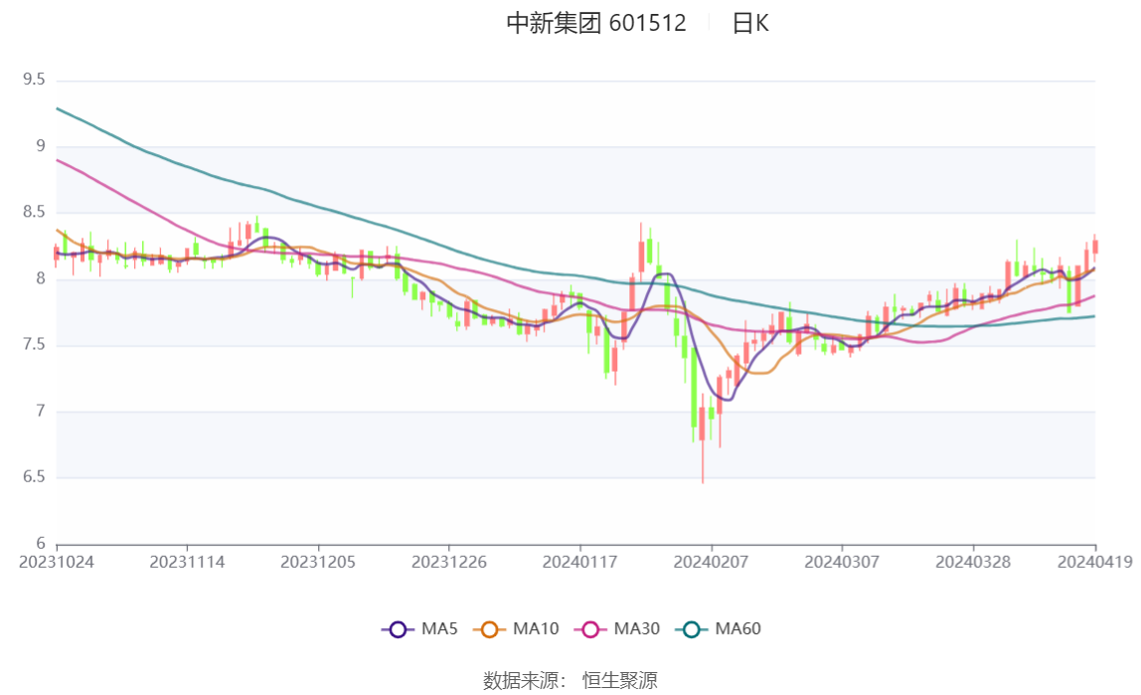Viewport: 1141px width, 695px height.
Task: Click the 20240328 date on the x-axis
Action: (x=973, y=562)
